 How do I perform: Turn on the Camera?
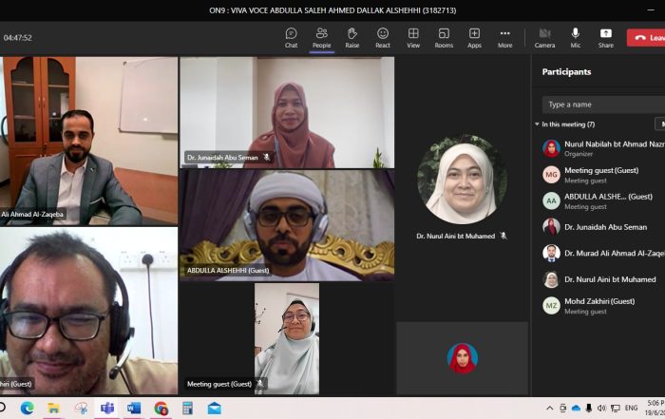[x=544, y=37]
